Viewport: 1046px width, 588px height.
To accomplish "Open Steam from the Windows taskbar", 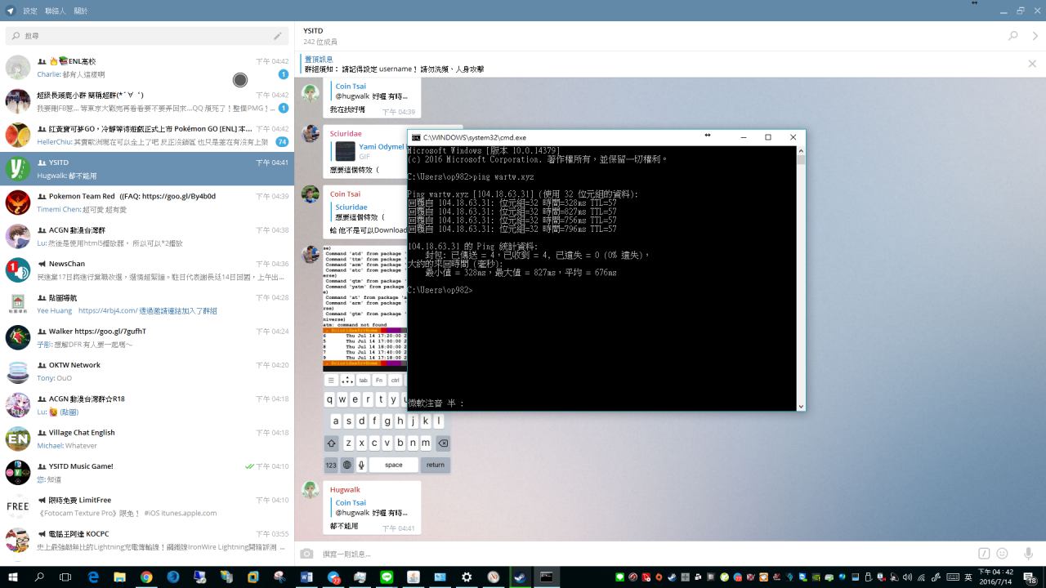I will [519, 577].
